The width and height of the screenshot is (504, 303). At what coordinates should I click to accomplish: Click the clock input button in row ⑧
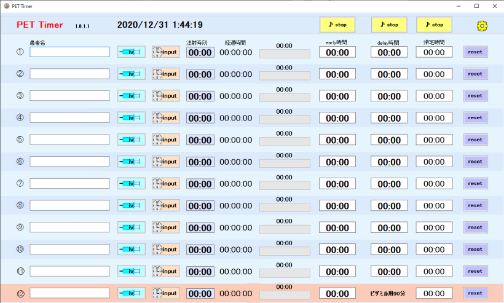click(165, 205)
